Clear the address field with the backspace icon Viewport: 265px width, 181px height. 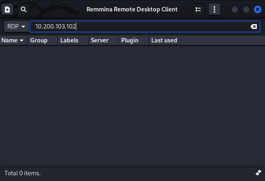pyautogui.click(x=254, y=26)
